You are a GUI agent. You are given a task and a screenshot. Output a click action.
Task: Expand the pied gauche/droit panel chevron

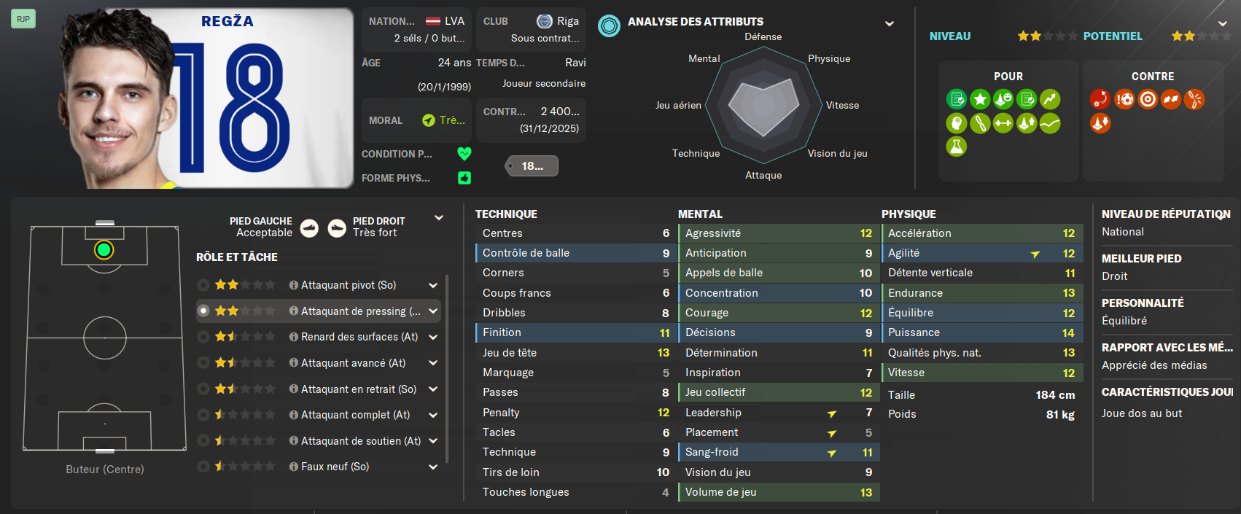(439, 218)
